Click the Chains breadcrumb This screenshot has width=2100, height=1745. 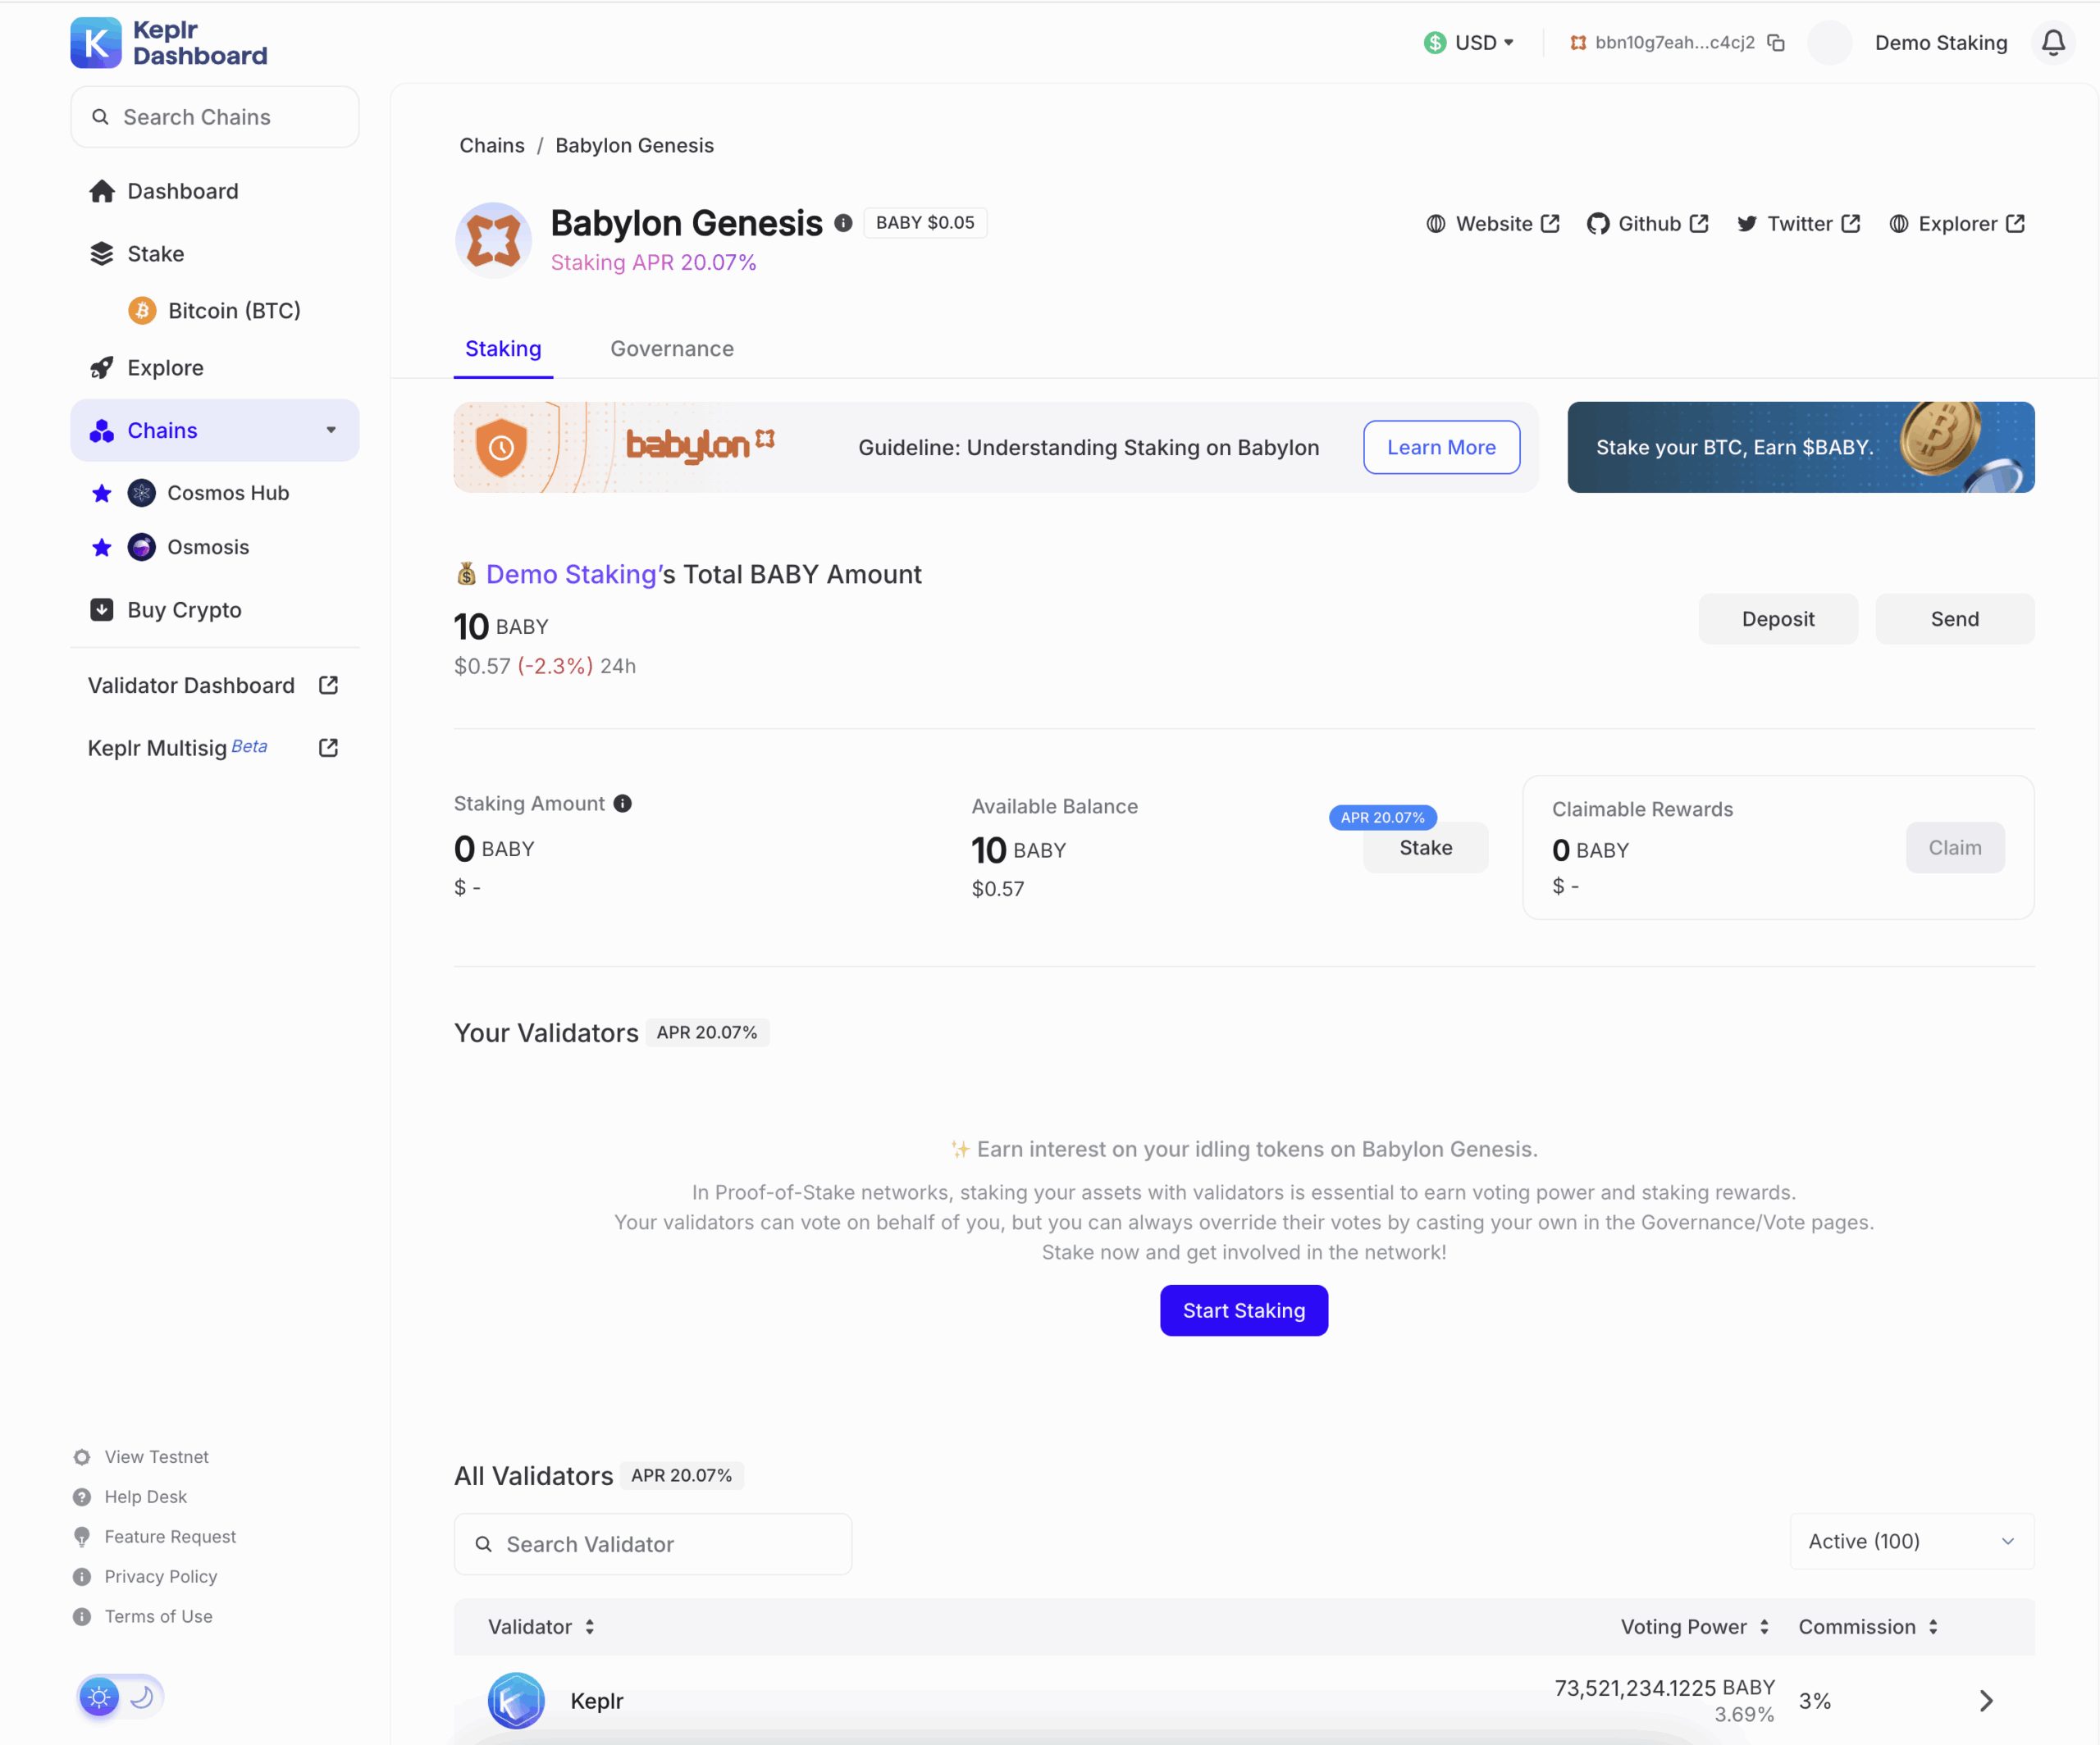491,145
